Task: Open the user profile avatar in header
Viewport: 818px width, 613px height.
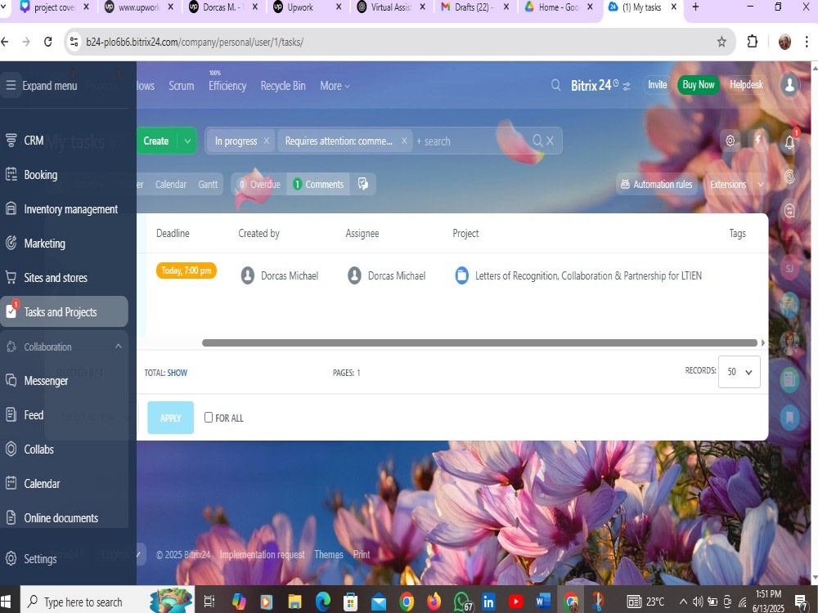Action: [790, 85]
